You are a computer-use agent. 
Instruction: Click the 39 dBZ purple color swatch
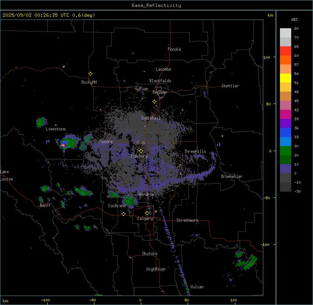[x=285, y=124]
